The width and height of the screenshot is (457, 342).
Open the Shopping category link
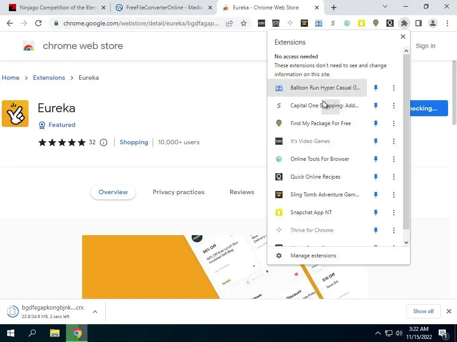pyautogui.click(x=134, y=142)
